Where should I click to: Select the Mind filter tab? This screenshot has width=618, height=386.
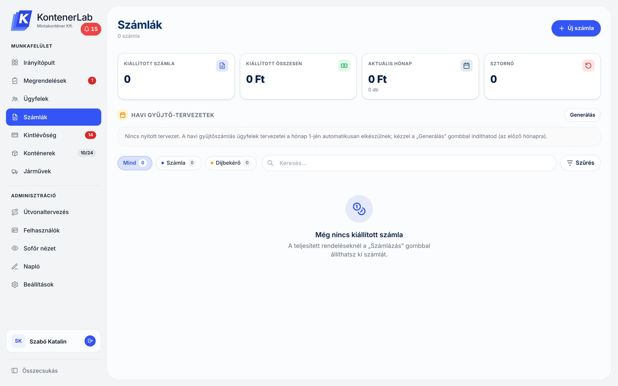click(135, 163)
